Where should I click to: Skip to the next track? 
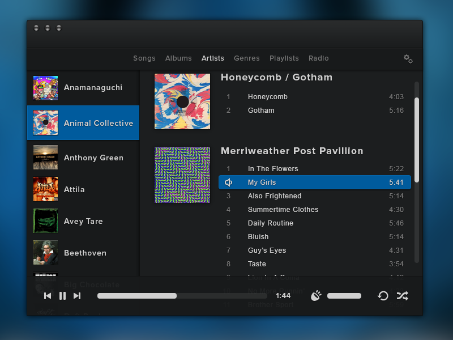point(76,295)
